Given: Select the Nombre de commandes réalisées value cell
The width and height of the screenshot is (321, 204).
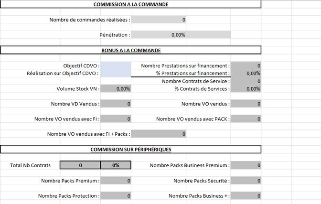Looking at the screenshot, I should point(159,20).
